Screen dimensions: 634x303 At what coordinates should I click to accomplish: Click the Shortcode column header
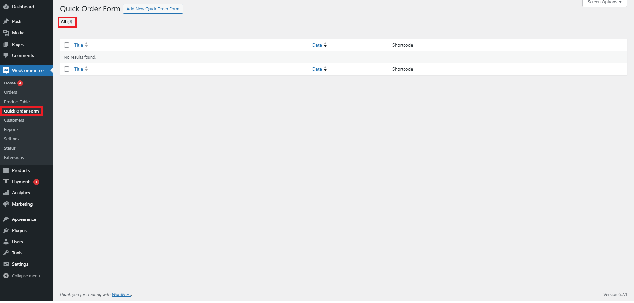click(x=403, y=45)
